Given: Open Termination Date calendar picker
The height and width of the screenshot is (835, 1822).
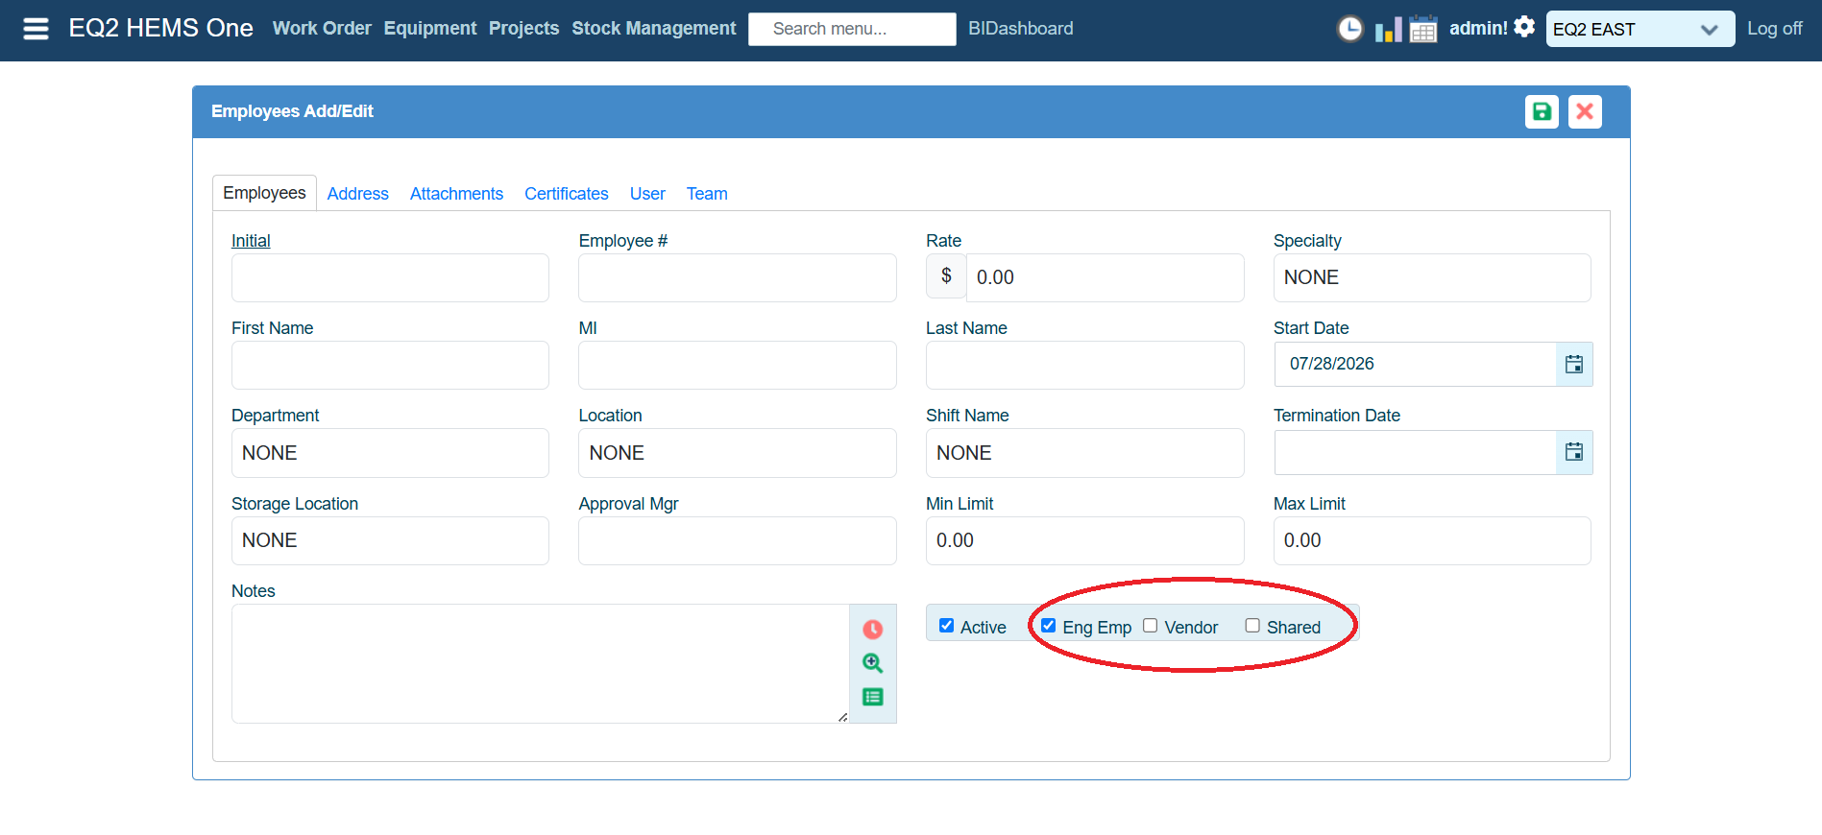Looking at the screenshot, I should point(1574,452).
